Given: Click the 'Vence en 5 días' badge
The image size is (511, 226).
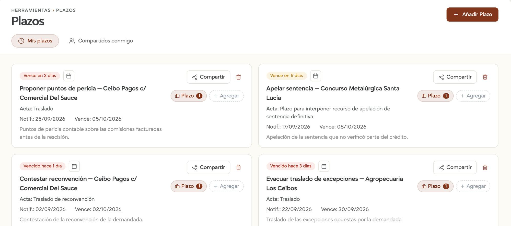Looking at the screenshot, I should (286, 76).
